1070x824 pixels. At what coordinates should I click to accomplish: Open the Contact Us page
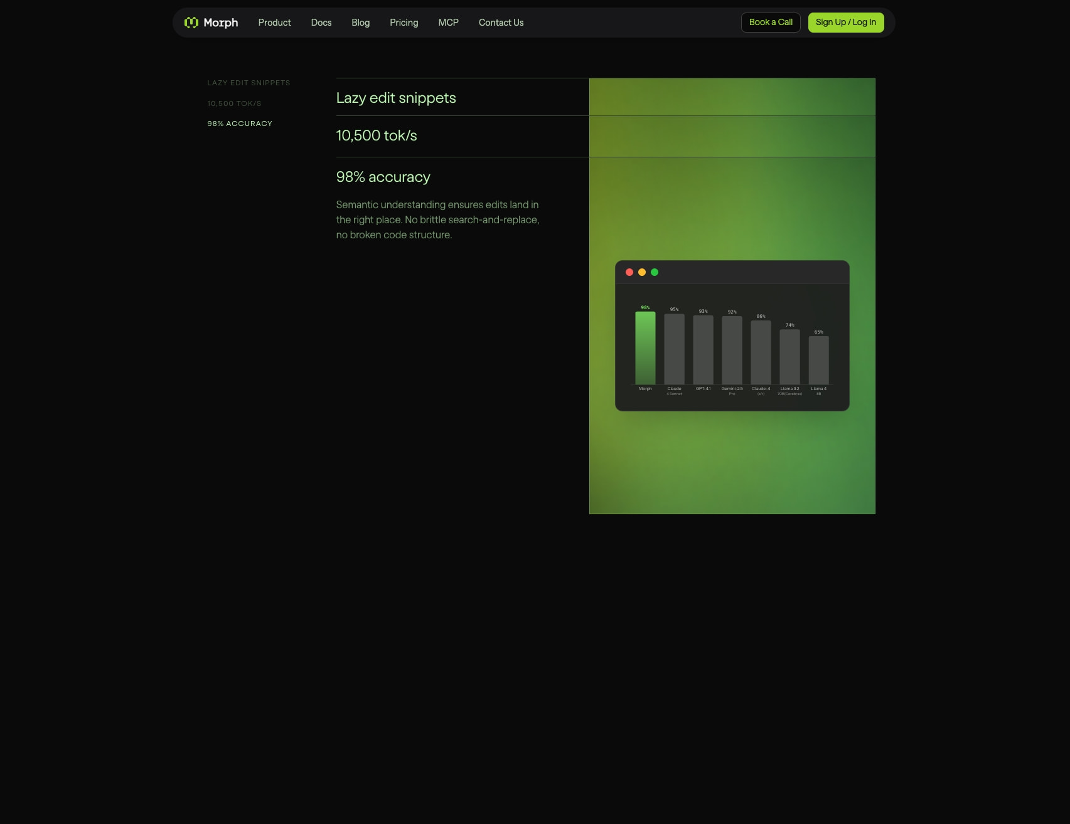(x=501, y=23)
